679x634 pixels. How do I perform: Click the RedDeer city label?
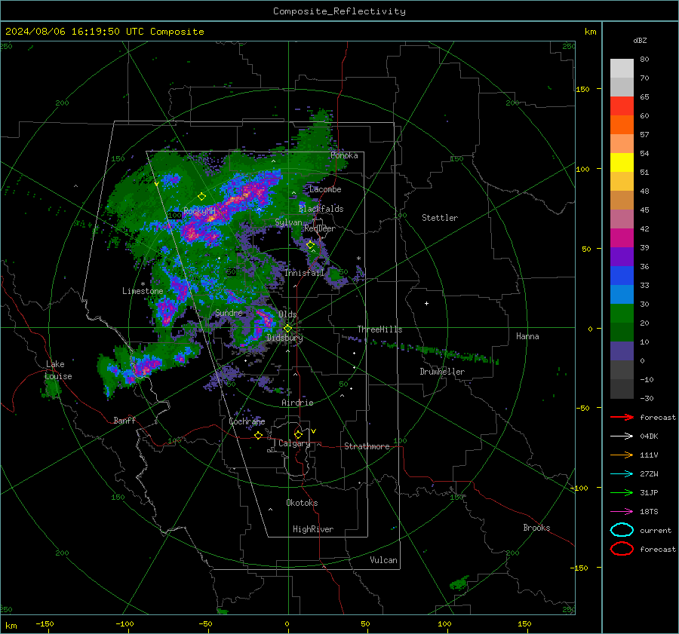[x=320, y=228]
